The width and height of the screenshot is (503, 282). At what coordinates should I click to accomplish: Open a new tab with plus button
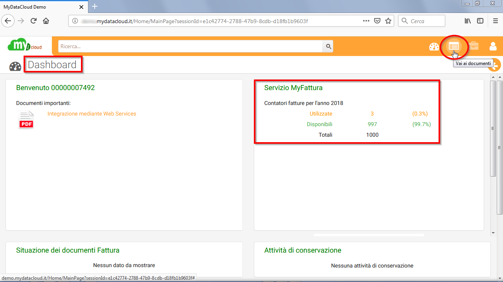[x=95, y=6]
